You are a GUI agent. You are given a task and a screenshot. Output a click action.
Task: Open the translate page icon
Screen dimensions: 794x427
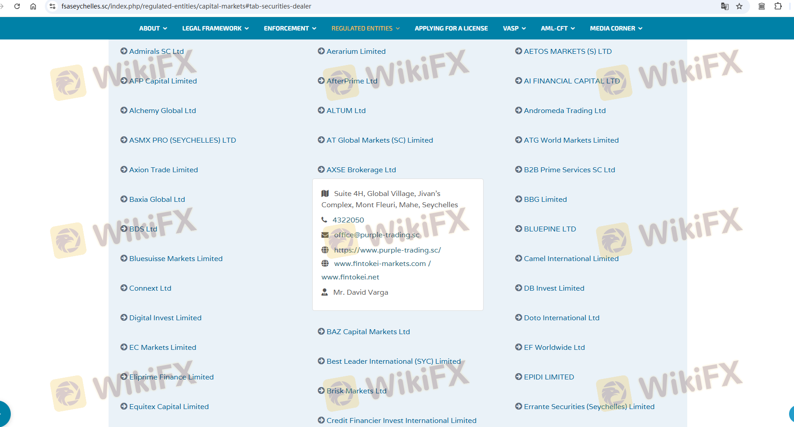coord(724,6)
